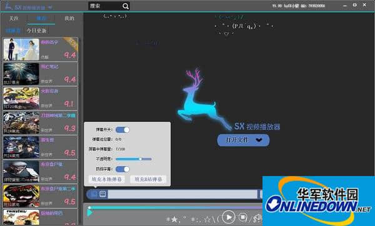Screen dimensions: 375x226
Task: Click the search magnifier icon
Action: point(126,6)
